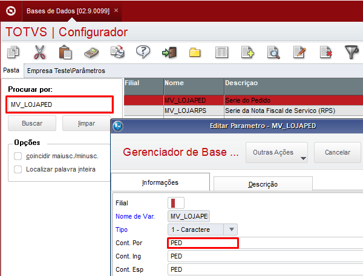Toggle coincidir maiusc./minusc. checkbox
This screenshot has width=363, height=276.
click(18, 156)
